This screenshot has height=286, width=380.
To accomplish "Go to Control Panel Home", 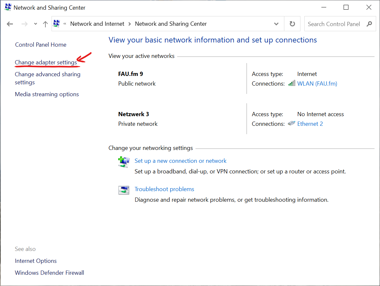I will pos(41,45).
